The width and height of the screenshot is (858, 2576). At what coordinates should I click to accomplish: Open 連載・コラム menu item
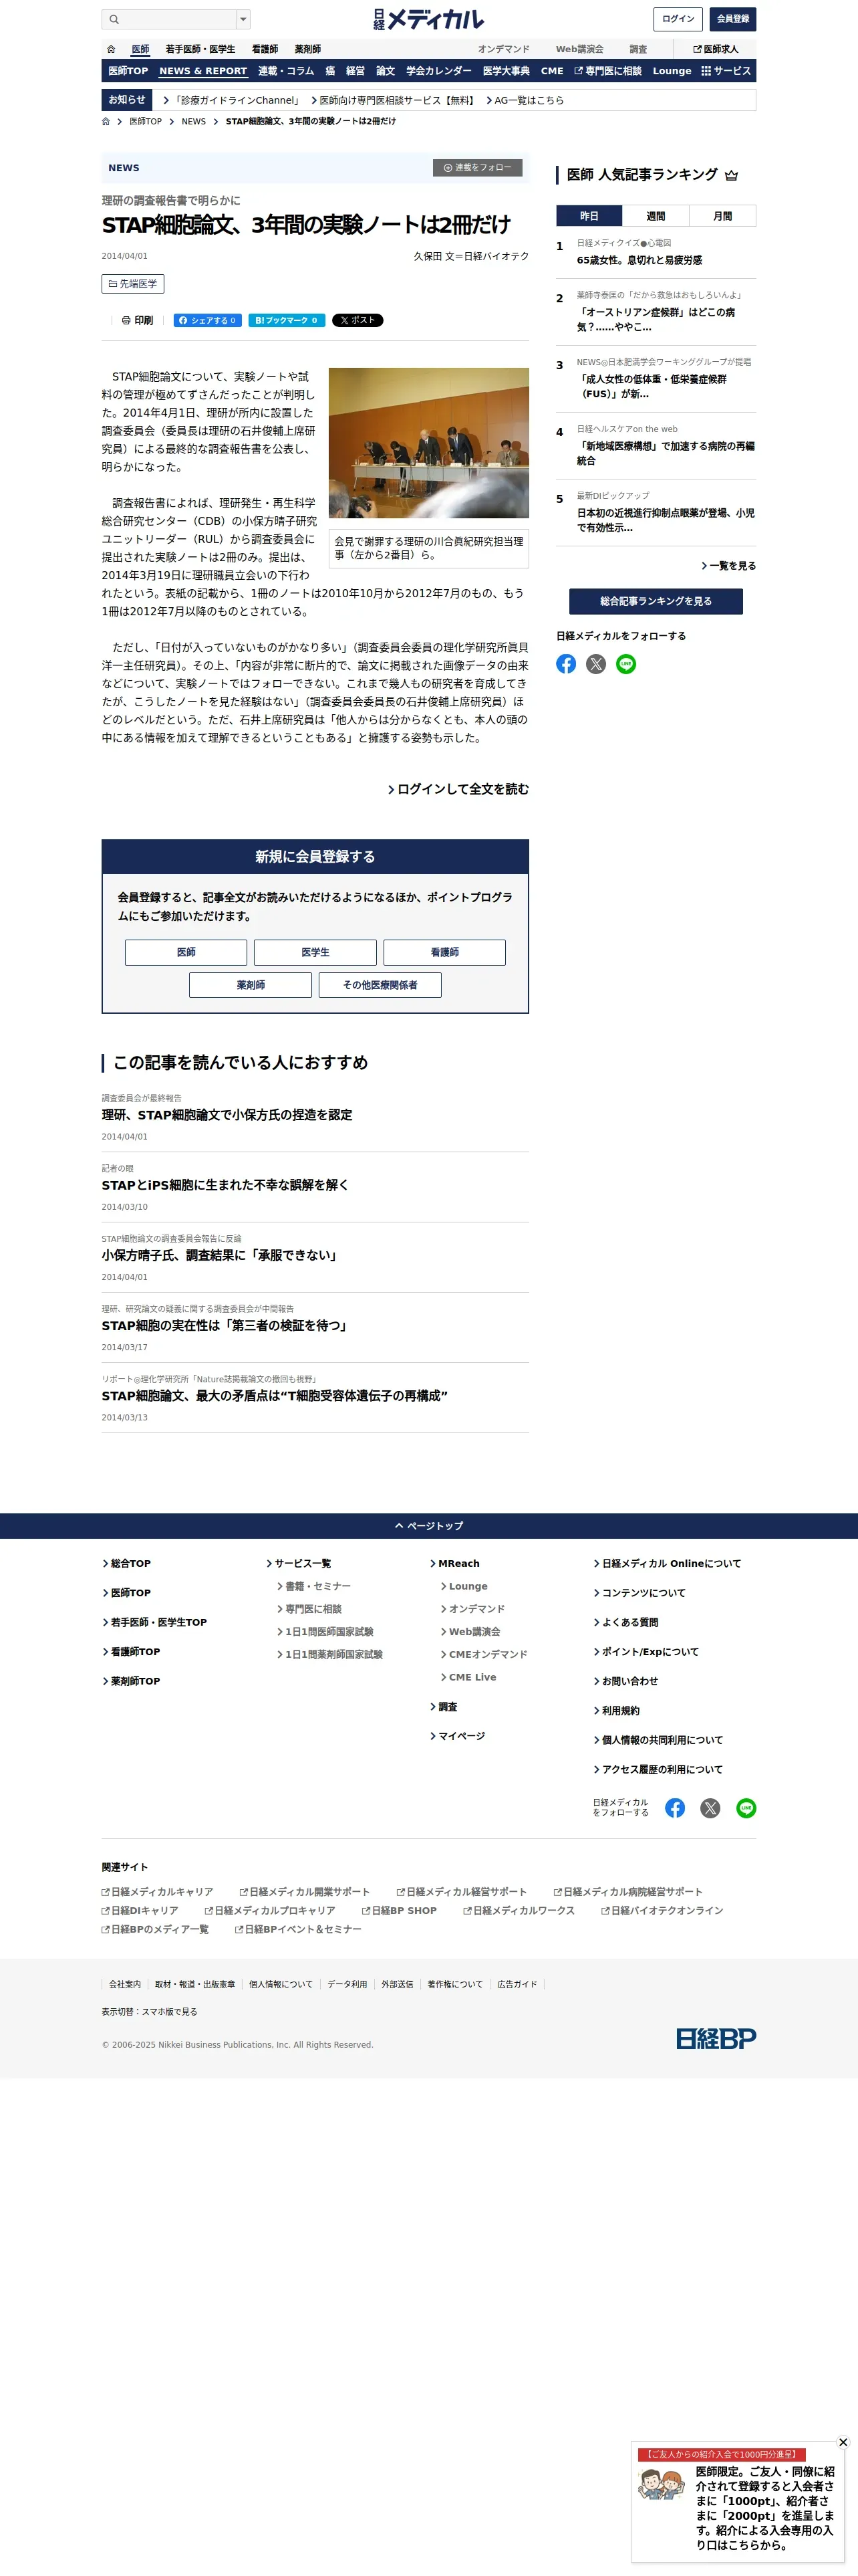click(286, 71)
